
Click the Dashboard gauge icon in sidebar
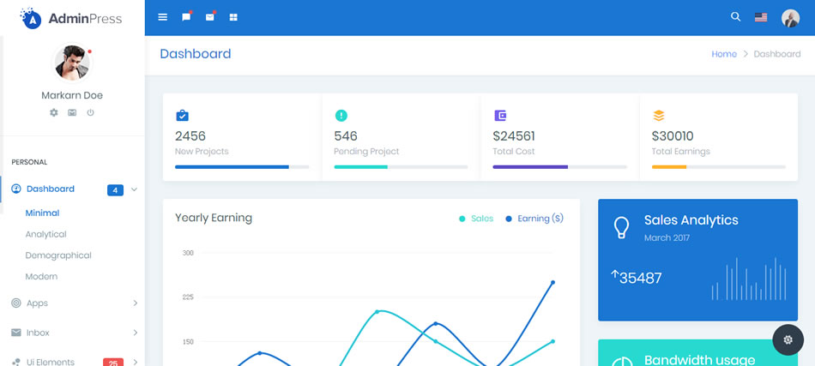tap(16, 189)
